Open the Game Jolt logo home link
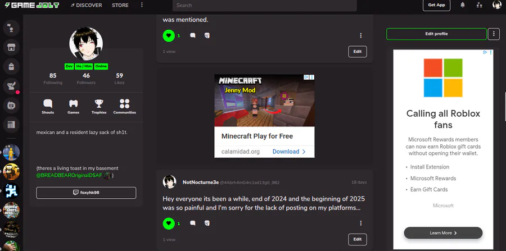 pos(31,5)
